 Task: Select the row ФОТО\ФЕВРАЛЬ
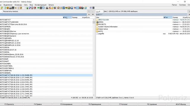(x=46, y=71)
